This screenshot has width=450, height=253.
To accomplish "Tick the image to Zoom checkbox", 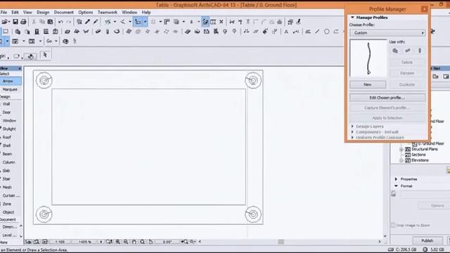I will coord(393,225).
